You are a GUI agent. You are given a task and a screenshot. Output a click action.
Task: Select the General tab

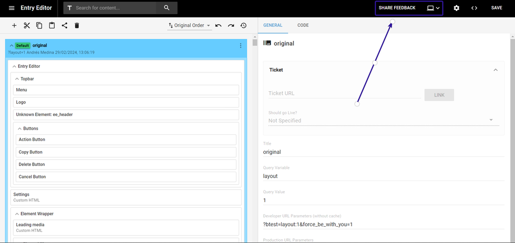tap(273, 25)
